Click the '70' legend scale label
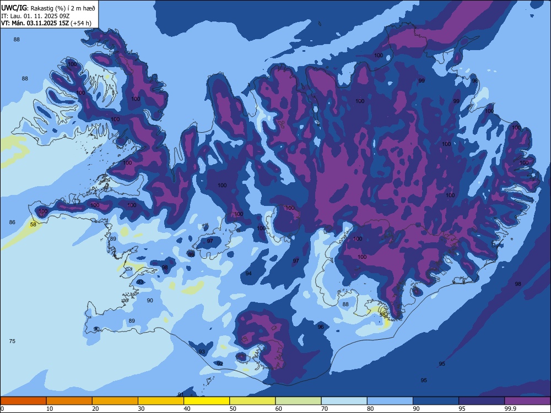 325,409
